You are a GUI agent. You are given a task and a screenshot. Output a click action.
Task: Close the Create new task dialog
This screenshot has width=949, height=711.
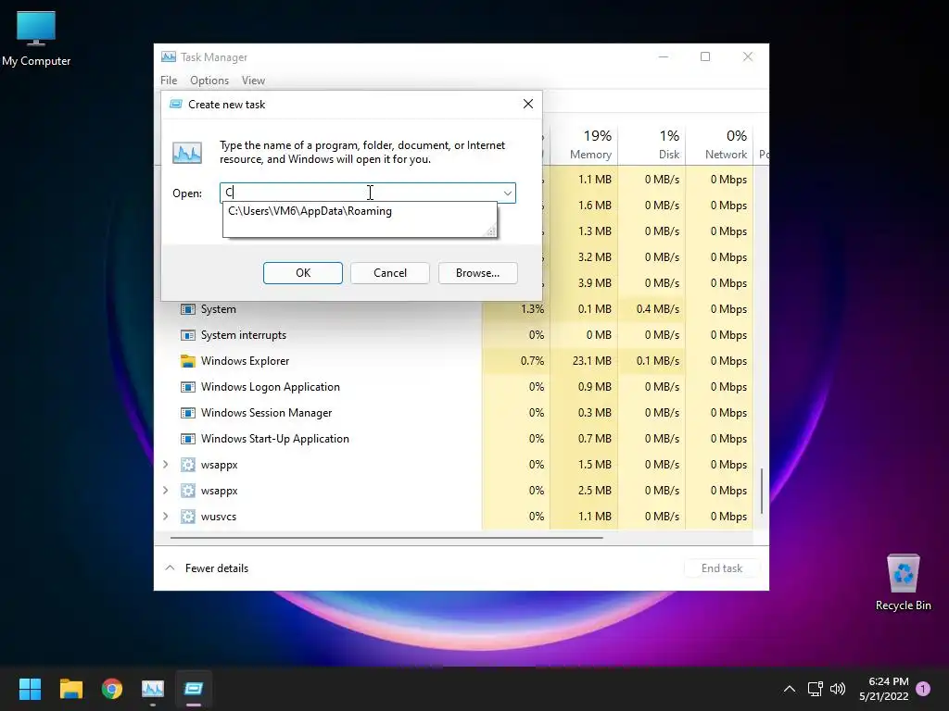(527, 104)
